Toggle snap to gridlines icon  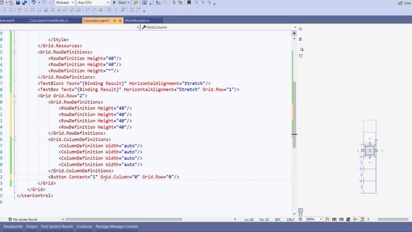(341, 219)
